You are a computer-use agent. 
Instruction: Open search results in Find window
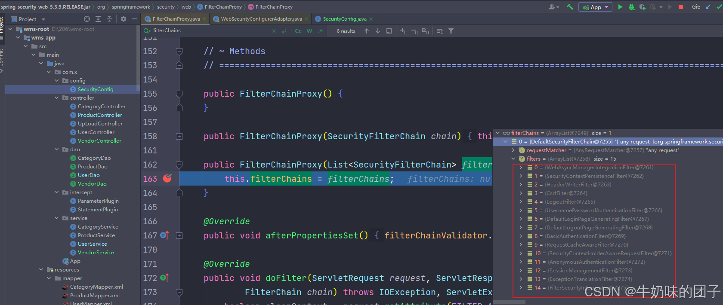click(x=389, y=31)
